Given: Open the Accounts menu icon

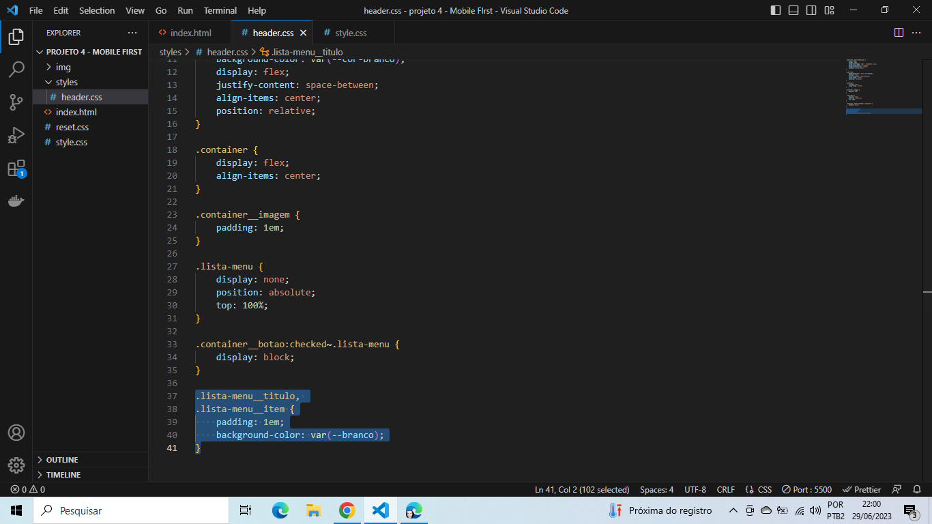Looking at the screenshot, I should pos(16,433).
